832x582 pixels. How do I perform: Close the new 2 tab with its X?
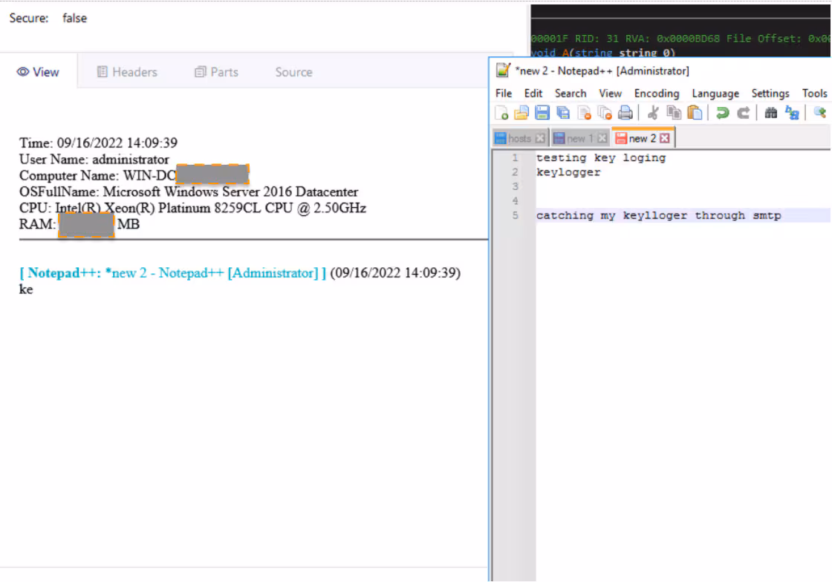[x=665, y=139]
